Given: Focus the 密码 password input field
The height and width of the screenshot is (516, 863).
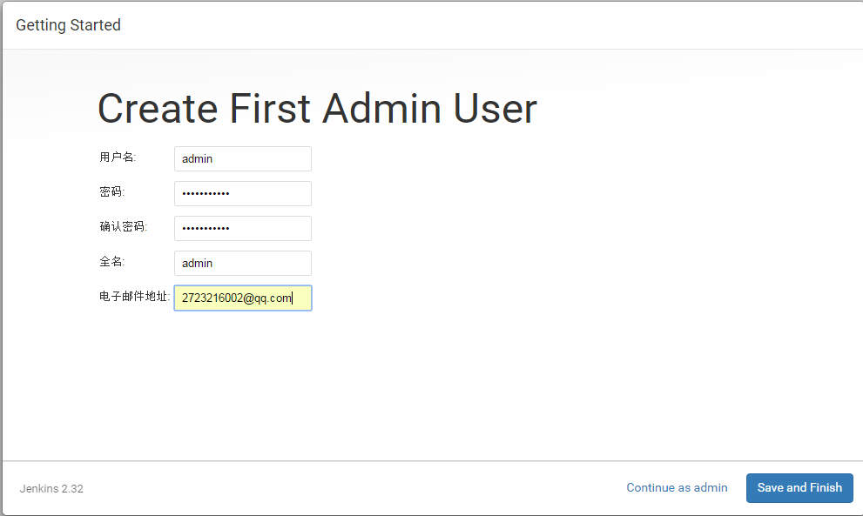Looking at the screenshot, I should [242, 193].
